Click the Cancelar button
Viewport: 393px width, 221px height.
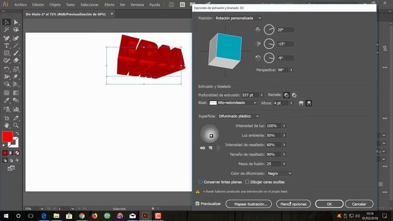click(x=359, y=204)
